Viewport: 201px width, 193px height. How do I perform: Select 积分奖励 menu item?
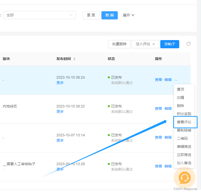pos(184,114)
